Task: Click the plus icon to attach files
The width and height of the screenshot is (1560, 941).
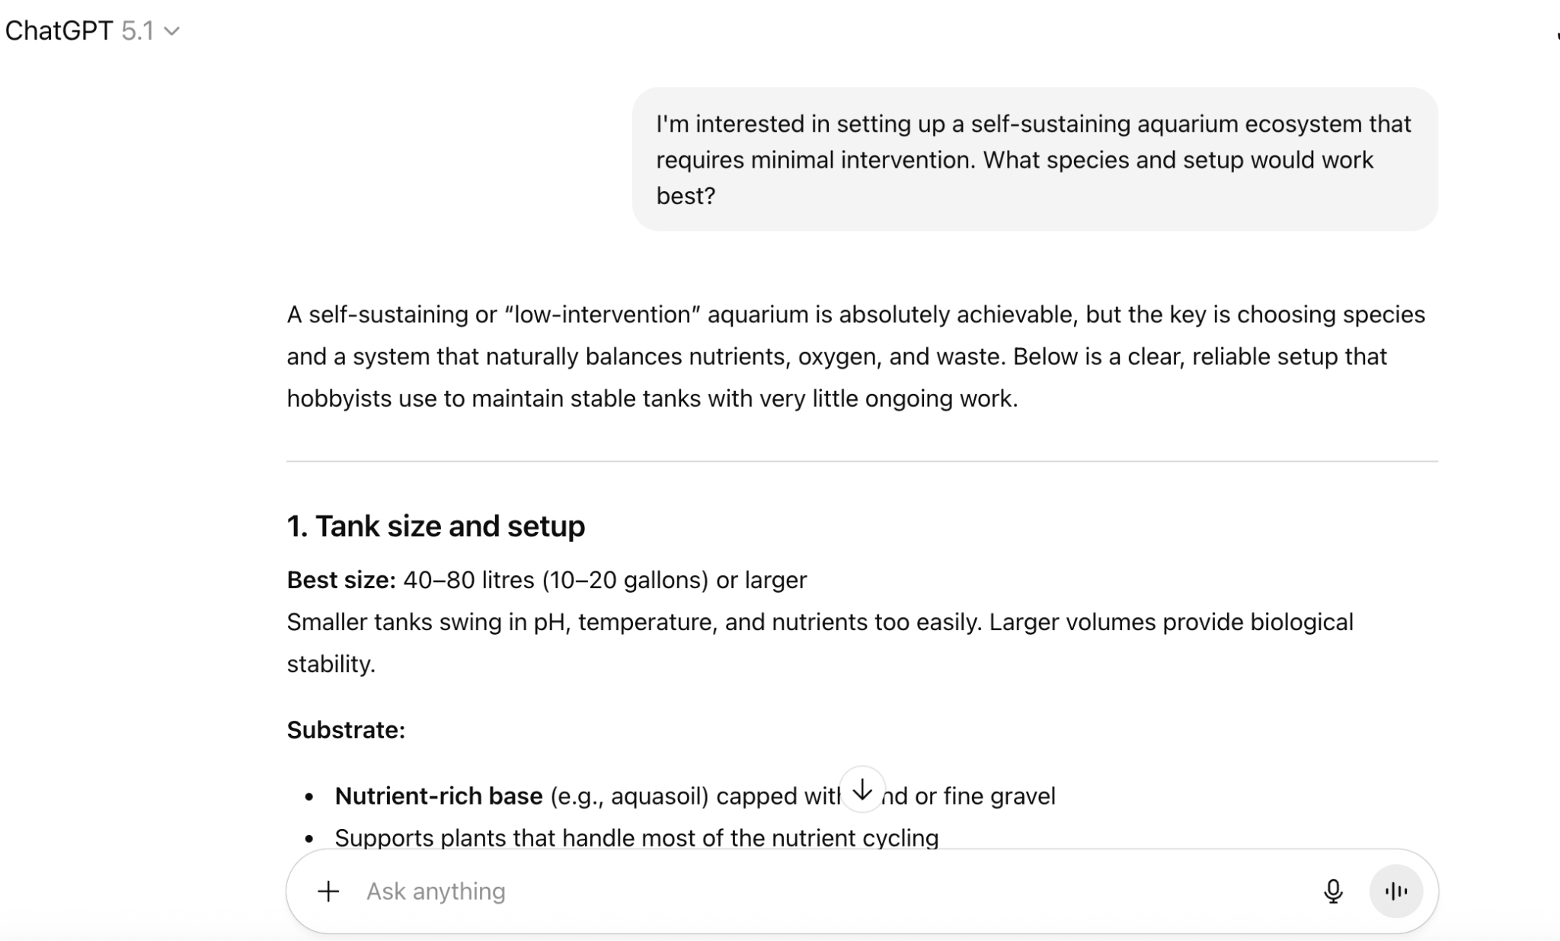Action: point(328,891)
